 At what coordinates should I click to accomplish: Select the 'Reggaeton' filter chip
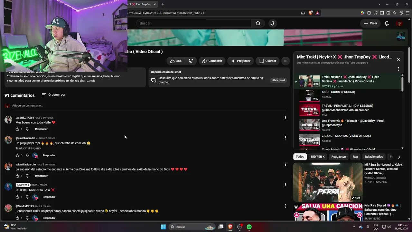pos(339,157)
